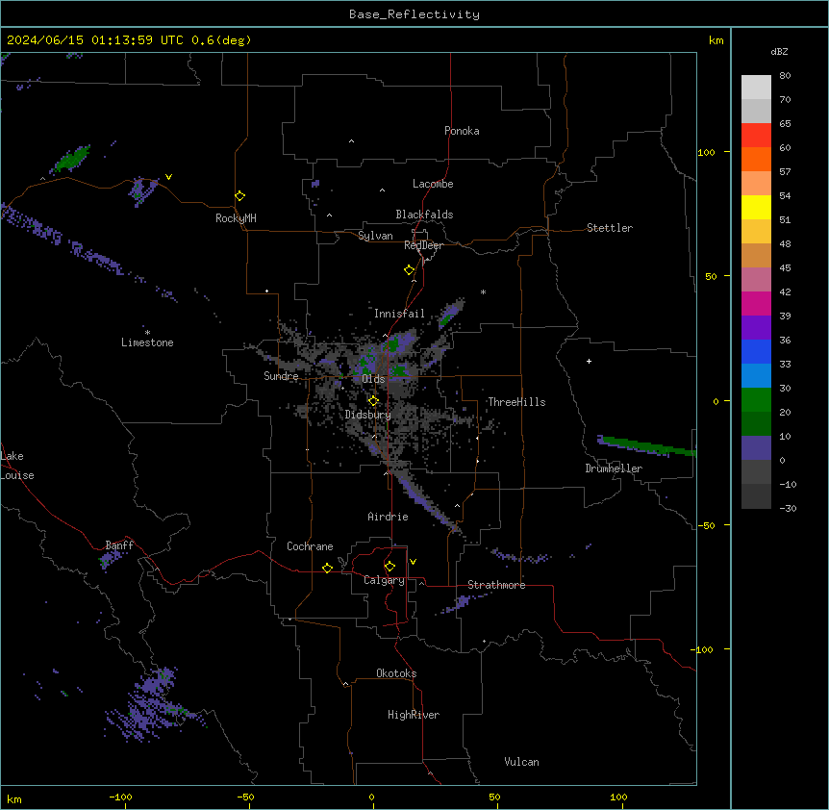The image size is (829, 810).
Task: Click the Banff label
Action: click(x=119, y=545)
